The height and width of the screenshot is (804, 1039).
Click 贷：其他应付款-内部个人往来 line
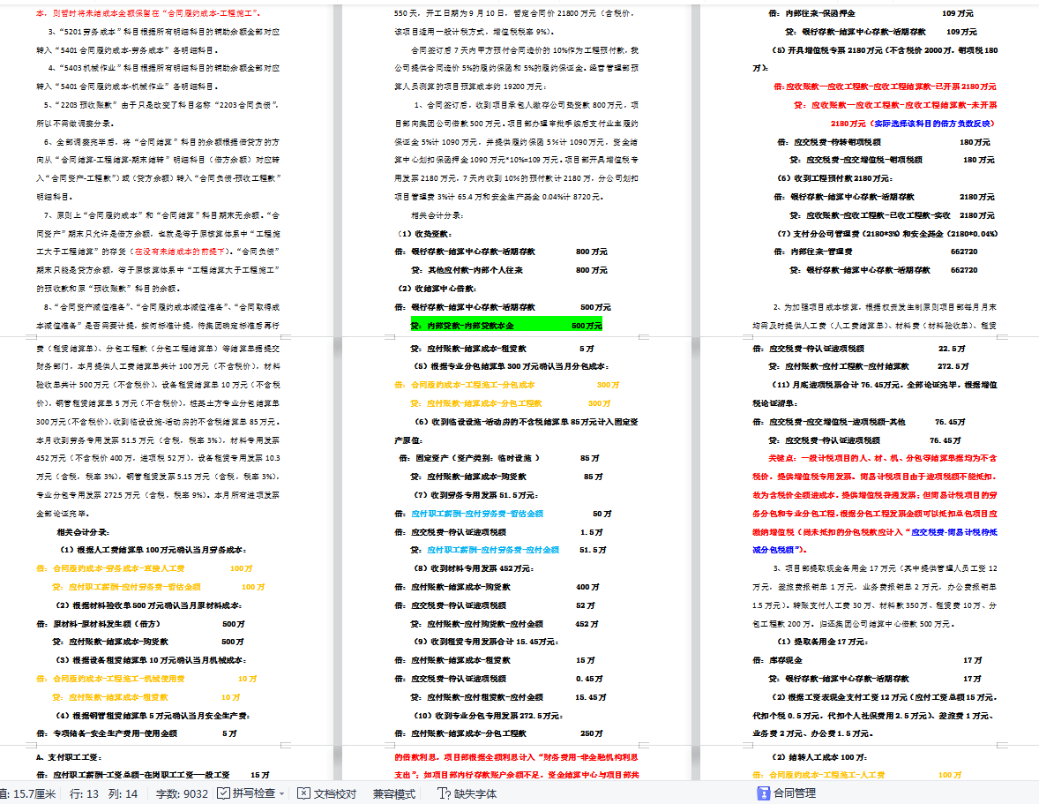[509, 270]
